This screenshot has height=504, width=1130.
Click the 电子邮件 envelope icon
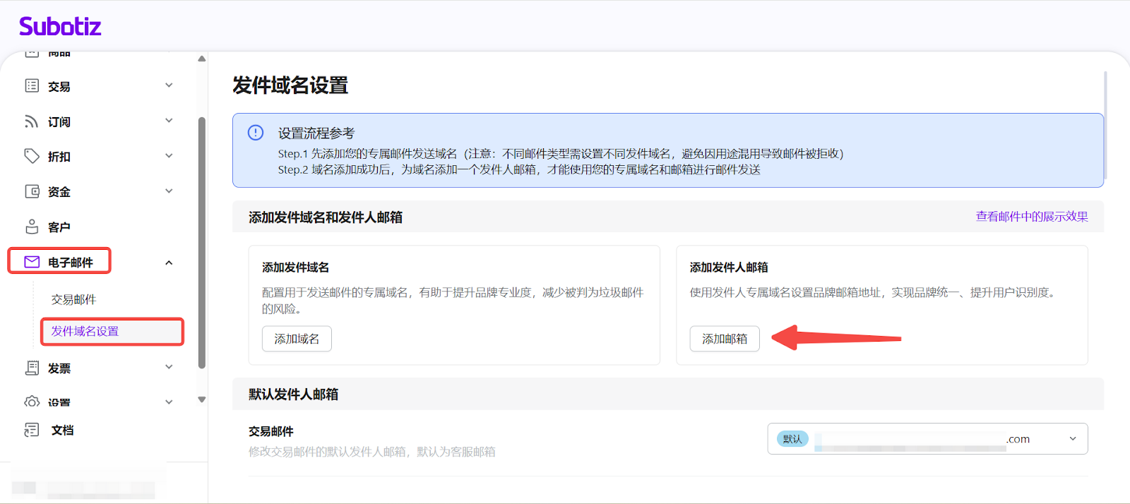coord(32,262)
